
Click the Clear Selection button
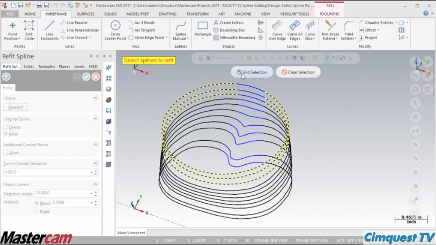tap(298, 72)
